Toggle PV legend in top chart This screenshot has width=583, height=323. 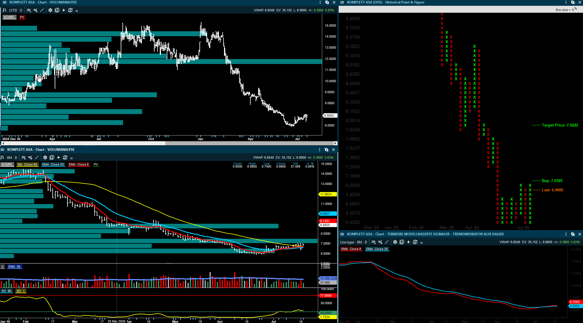coord(22,17)
